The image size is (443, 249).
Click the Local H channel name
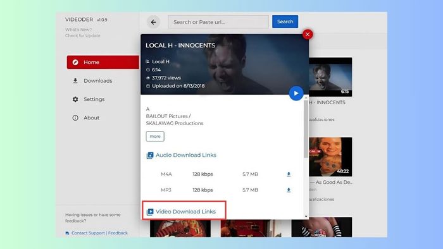click(x=161, y=61)
